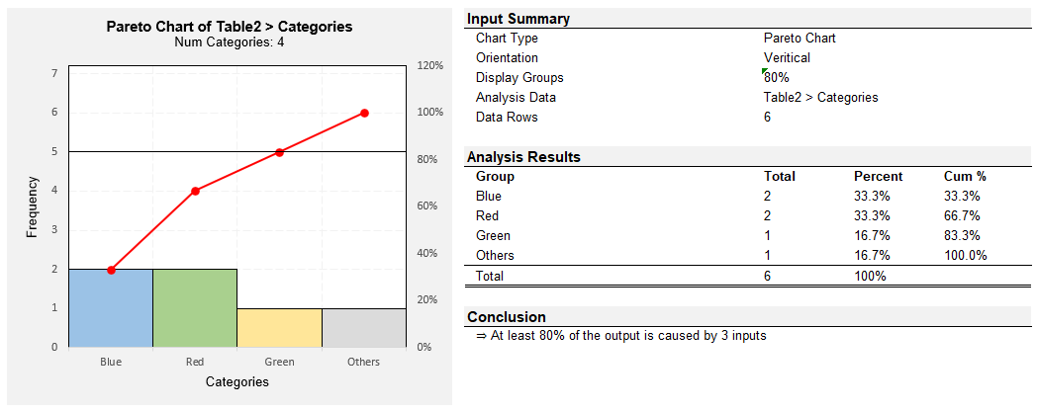
Task: Click the Orientation value Veritical
Action: pyautogui.click(x=787, y=58)
